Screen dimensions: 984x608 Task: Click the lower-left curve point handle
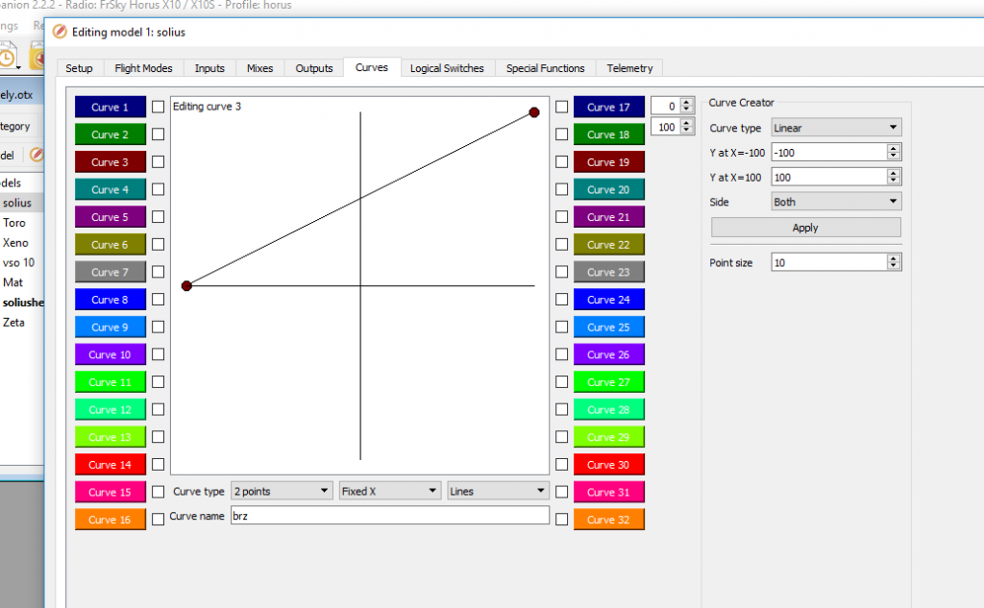coord(186,285)
